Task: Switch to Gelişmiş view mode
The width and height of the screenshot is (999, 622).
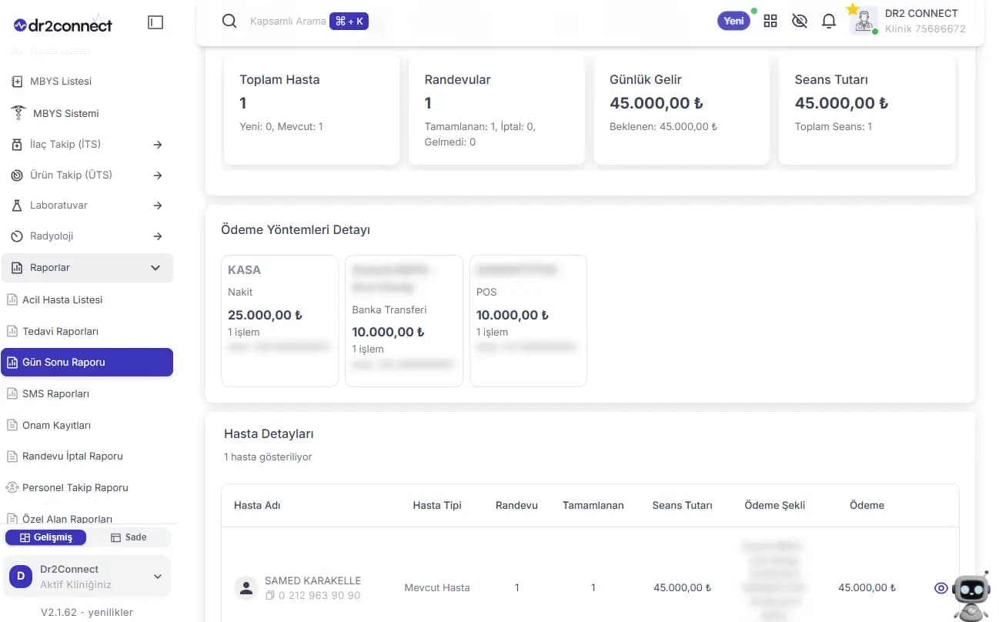Action: click(45, 537)
